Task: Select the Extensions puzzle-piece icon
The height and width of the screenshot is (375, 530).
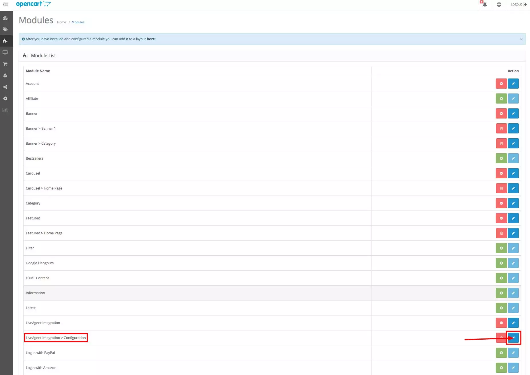Action: pyautogui.click(x=5, y=41)
